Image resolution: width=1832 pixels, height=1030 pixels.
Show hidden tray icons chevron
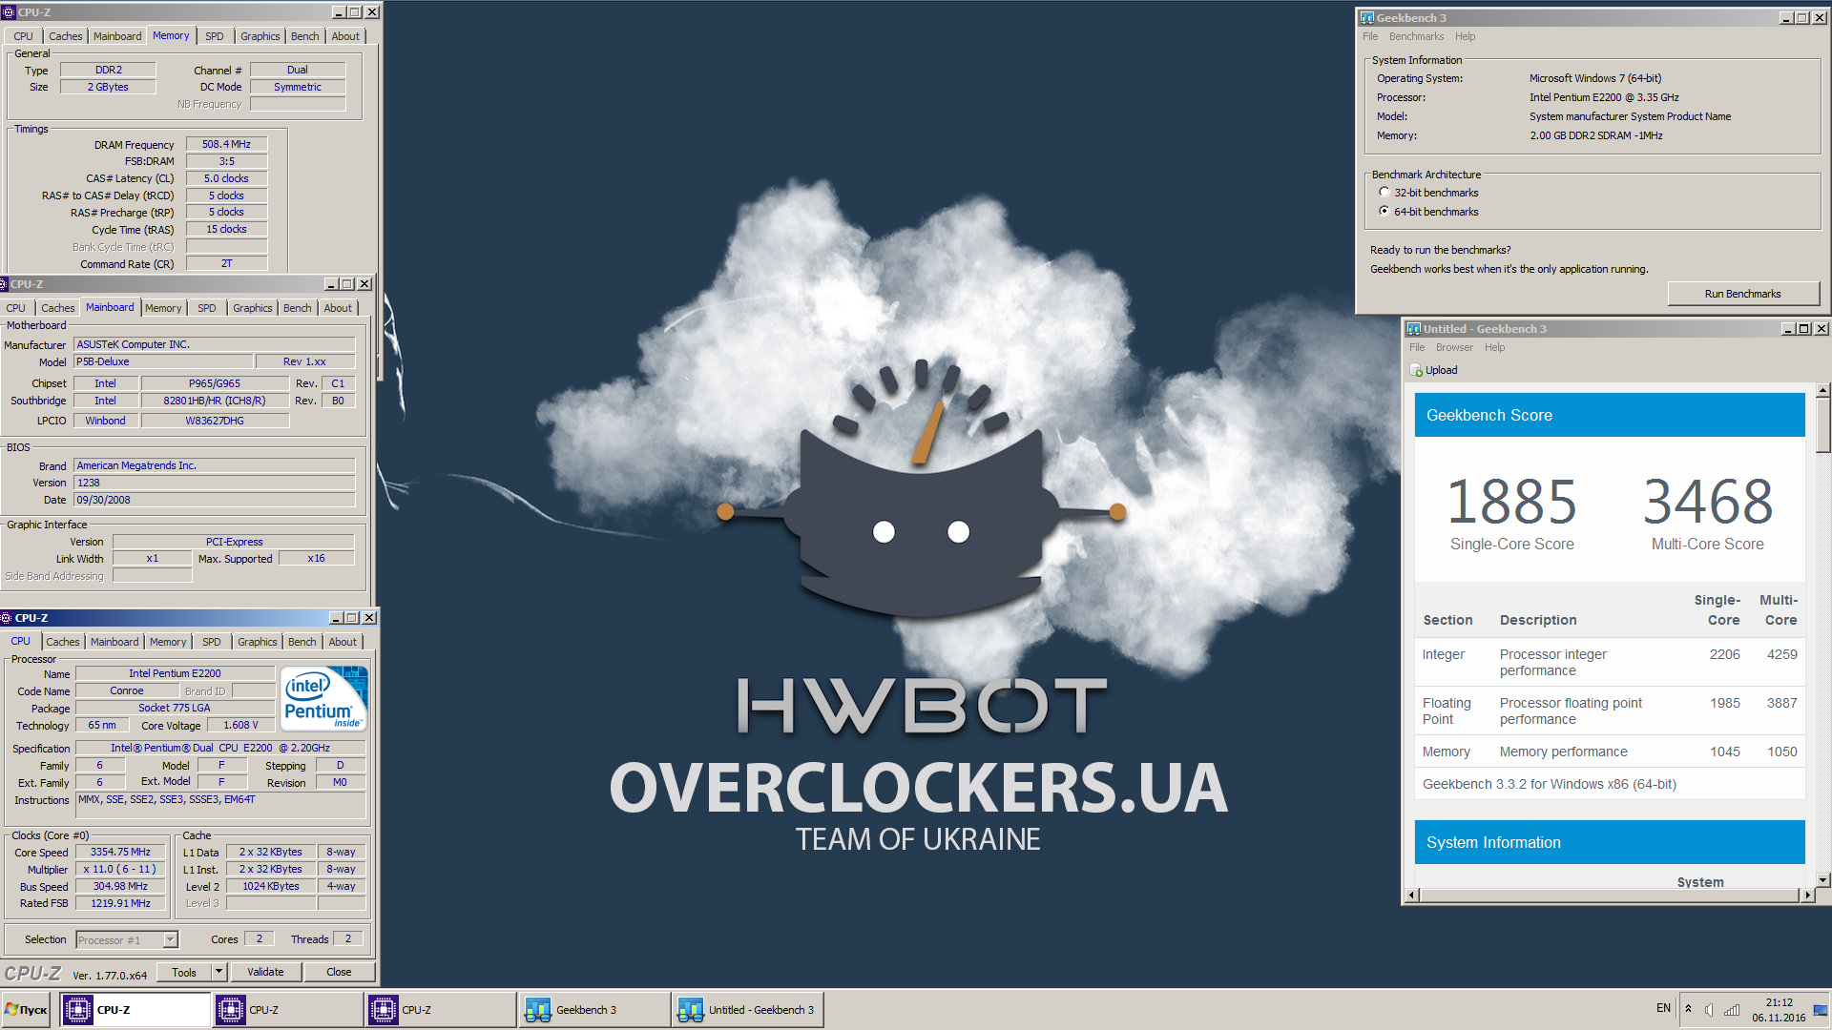pyautogui.click(x=1688, y=1009)
